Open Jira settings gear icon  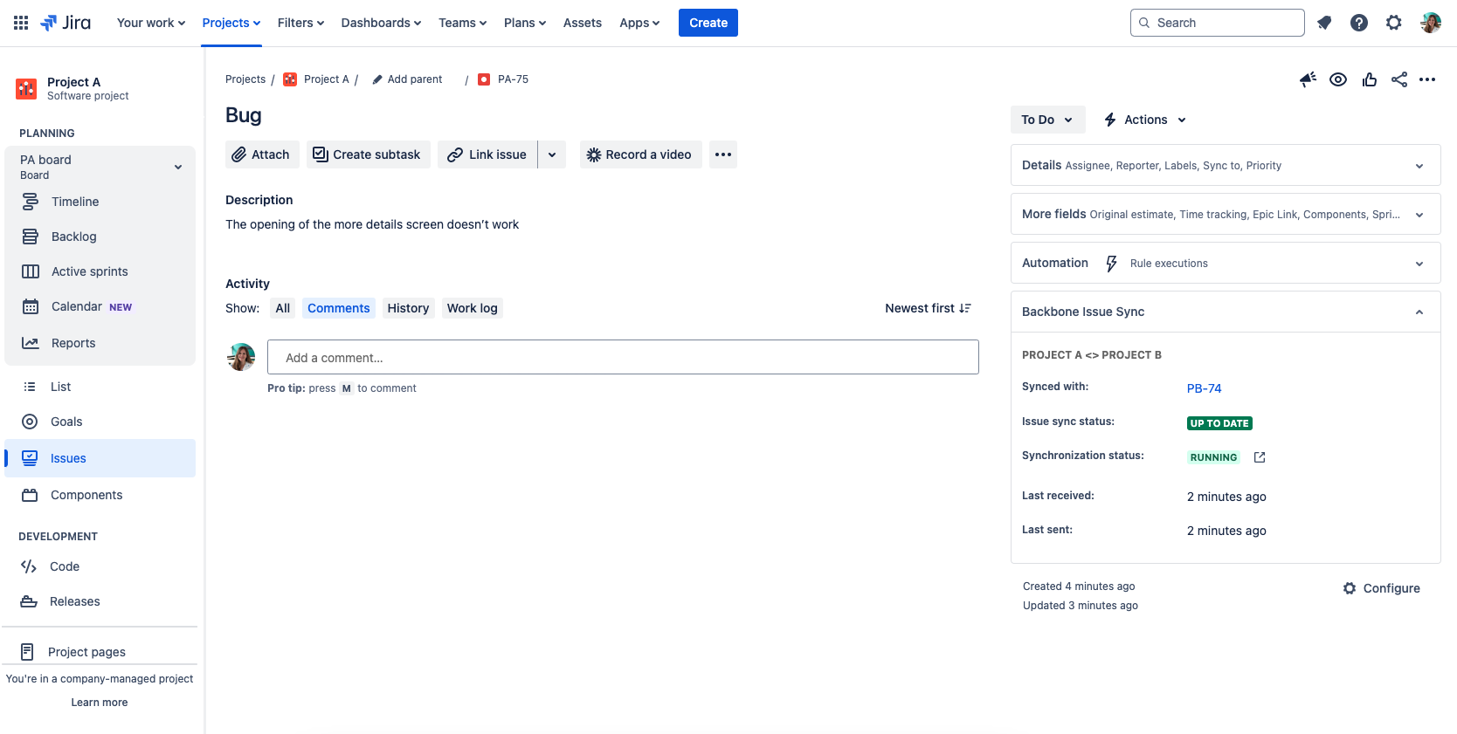click(1393, 23)
